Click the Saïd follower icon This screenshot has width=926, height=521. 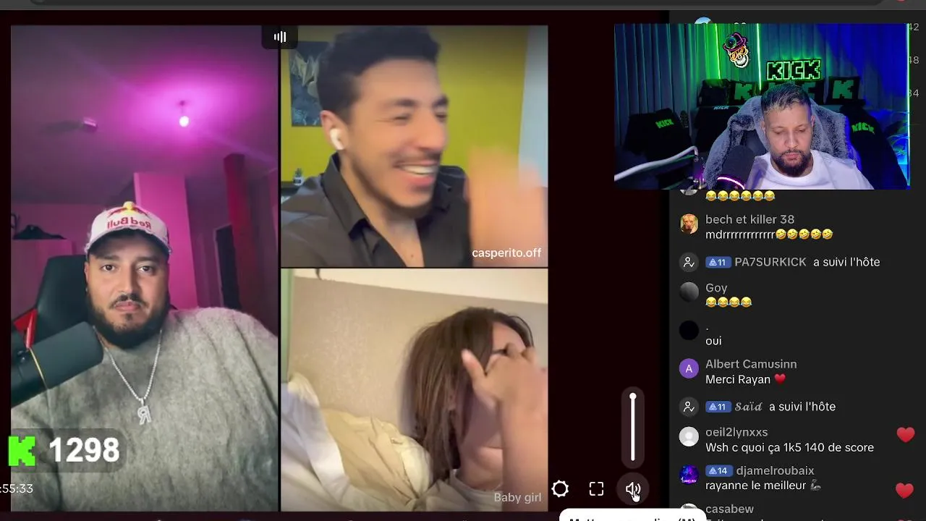click(x=689, y=407)
